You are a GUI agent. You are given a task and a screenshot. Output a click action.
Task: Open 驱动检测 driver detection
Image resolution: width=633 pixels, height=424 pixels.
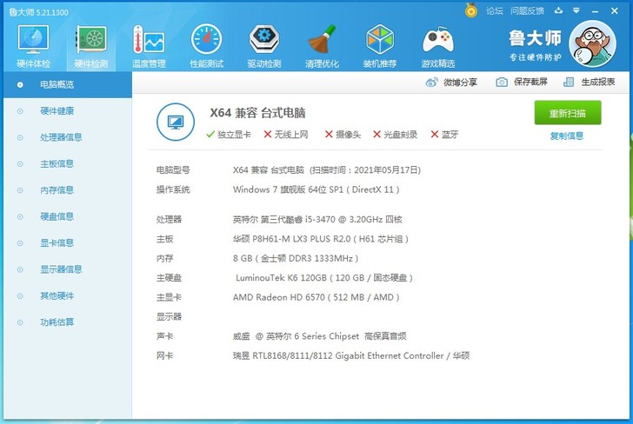pyautogui.click(x=264, y=46)
